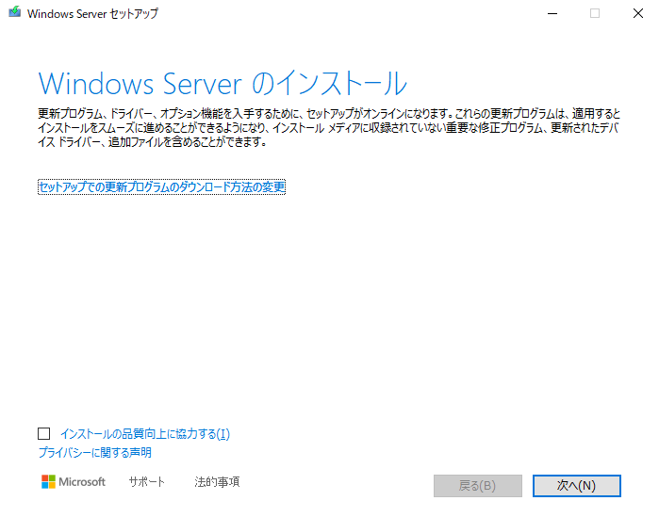
Task: Click the description line starting with イス ドライバー、追加ファイル
Action: pos(153,143)
